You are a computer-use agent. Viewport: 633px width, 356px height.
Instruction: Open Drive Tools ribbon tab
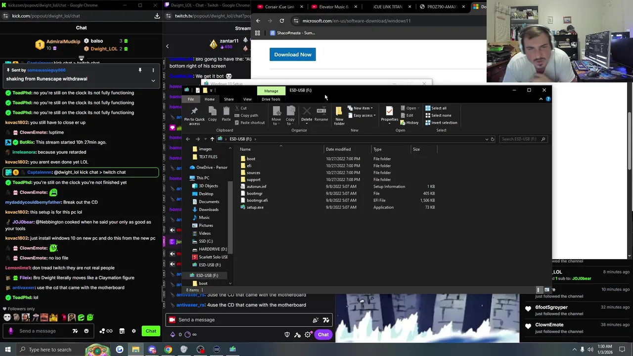coord(271,99)
